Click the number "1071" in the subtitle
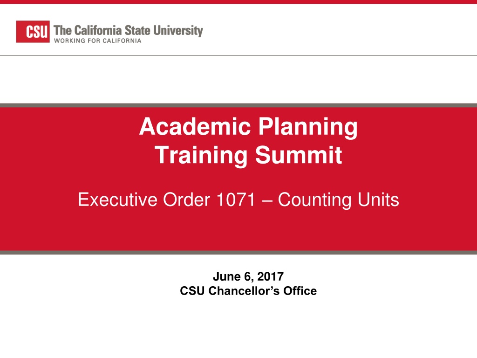 click(235, 200)
